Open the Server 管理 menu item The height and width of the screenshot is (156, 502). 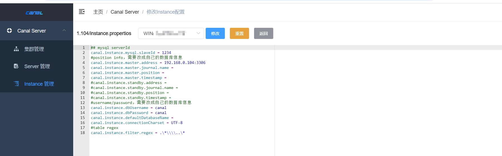pos(36,66)
